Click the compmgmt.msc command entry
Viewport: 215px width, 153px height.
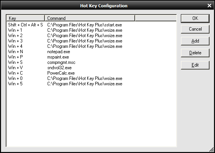pos(61,62)
